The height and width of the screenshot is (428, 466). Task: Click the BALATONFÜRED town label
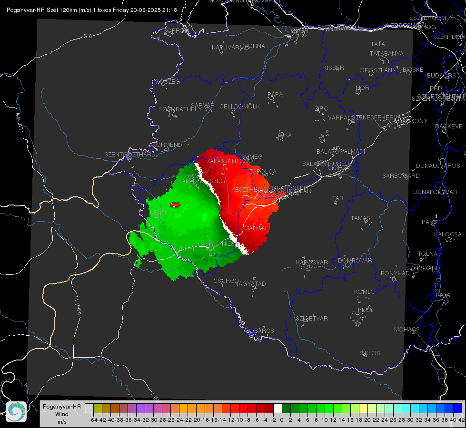326,164
